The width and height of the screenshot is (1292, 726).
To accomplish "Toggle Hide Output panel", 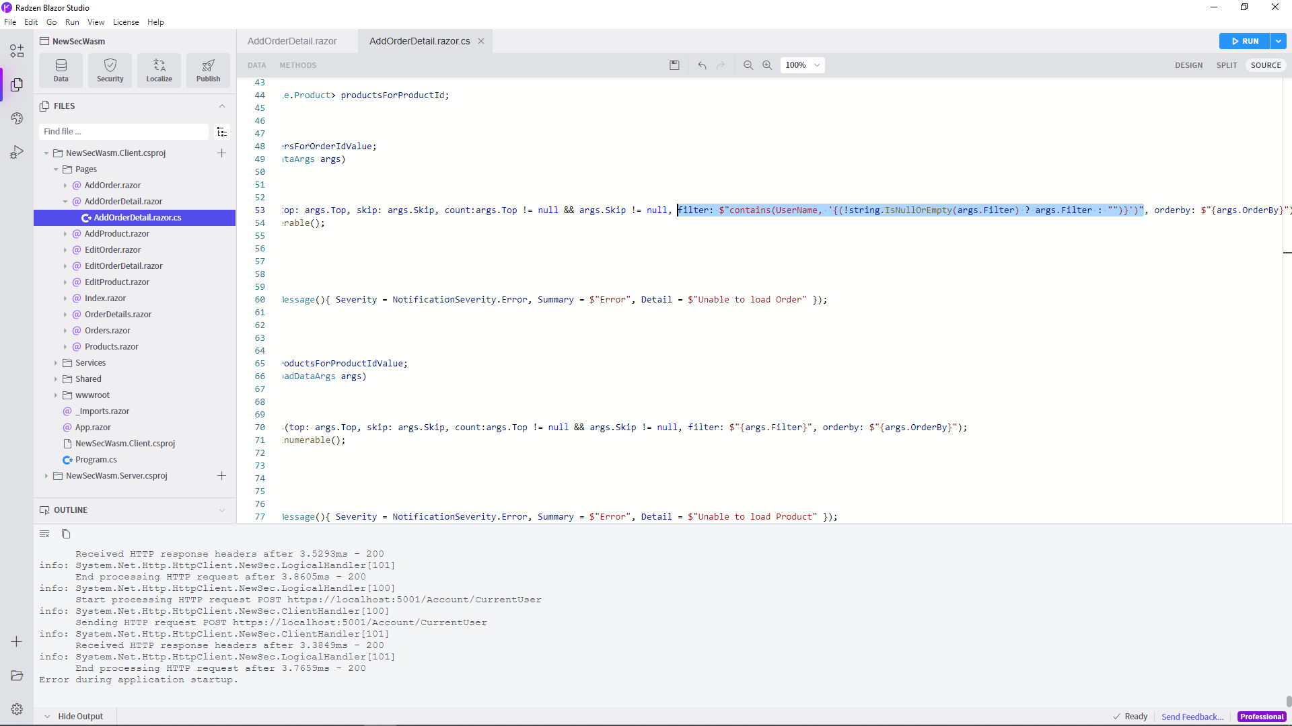I will (x=74, y=716).
